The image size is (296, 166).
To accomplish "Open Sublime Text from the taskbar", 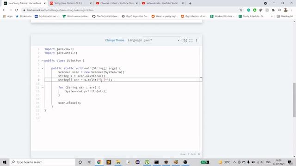I will point(109,162).
